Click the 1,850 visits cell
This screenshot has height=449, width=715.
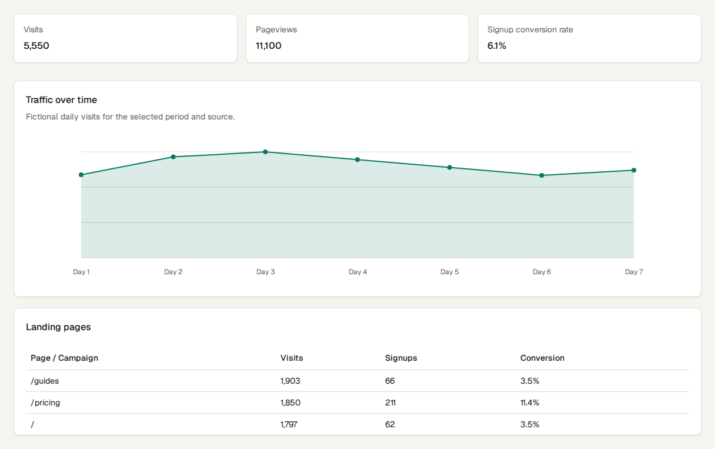(290, 403)
